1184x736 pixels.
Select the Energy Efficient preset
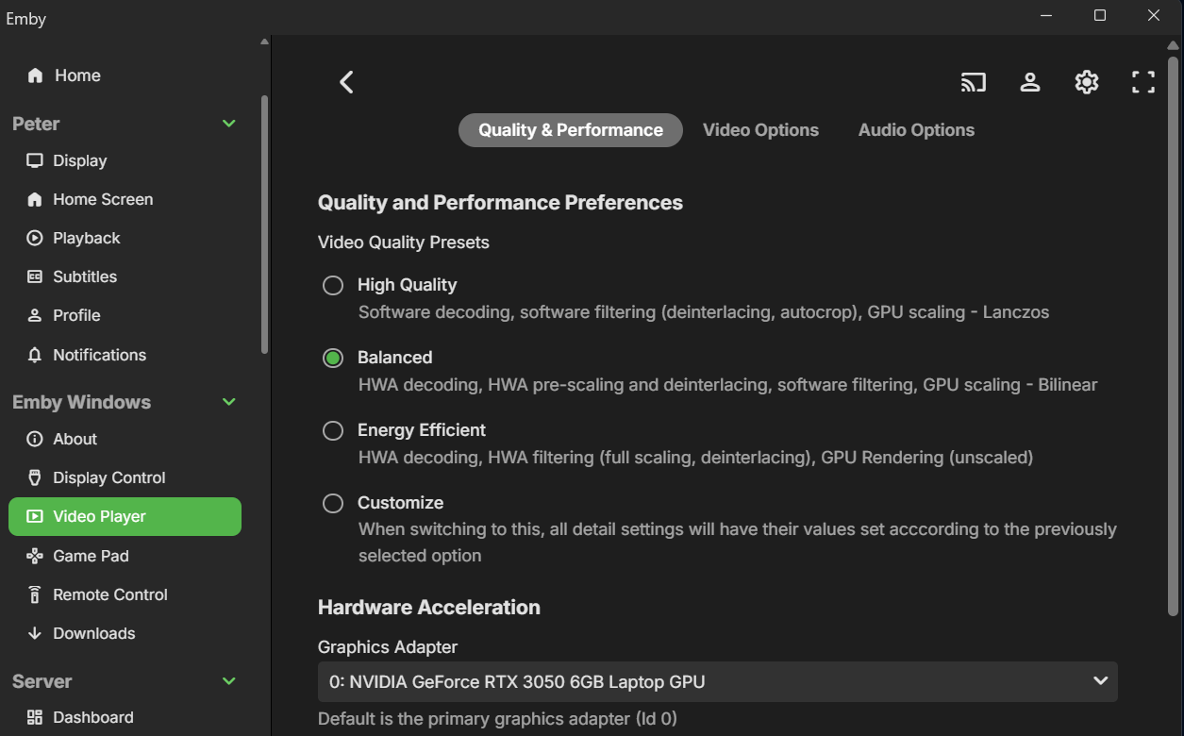(x=333, y=430)
